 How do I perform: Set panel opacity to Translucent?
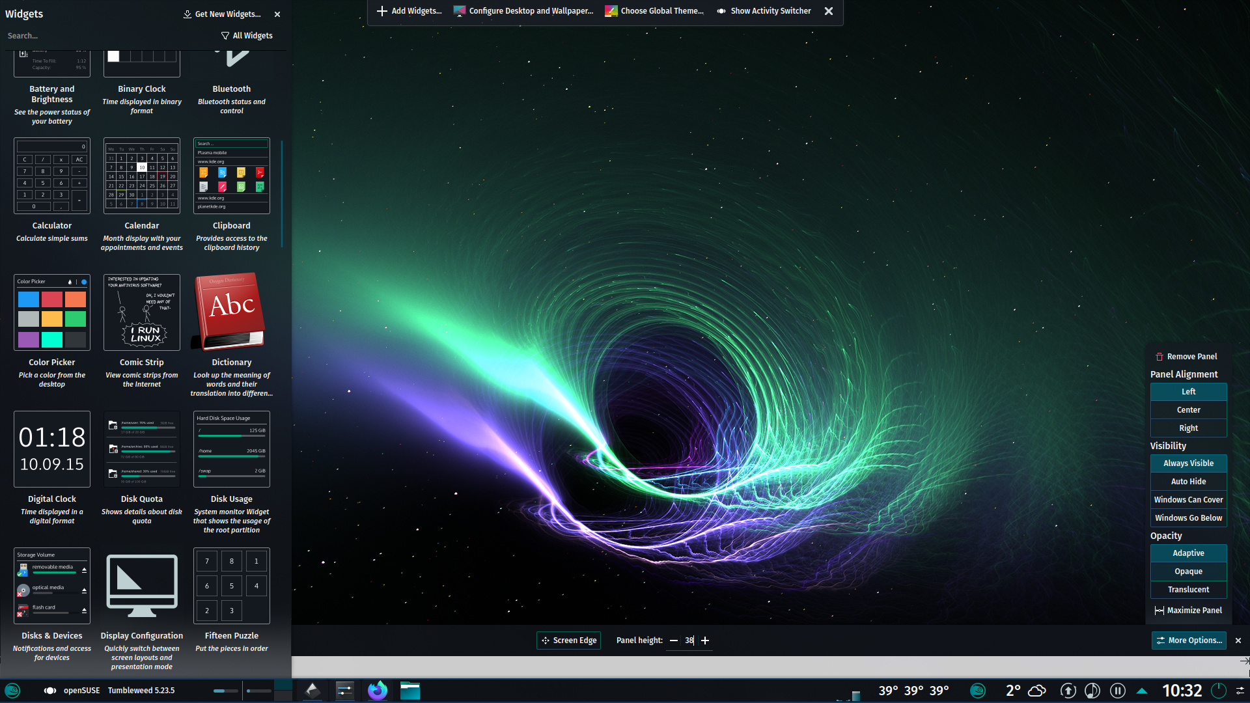[x=1189, y=590]
